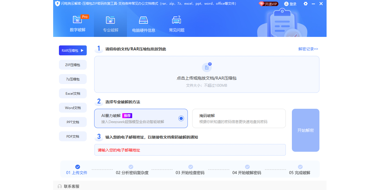Click the 登录 user account icon
The image size is (380, 190).
coord(287,4)
